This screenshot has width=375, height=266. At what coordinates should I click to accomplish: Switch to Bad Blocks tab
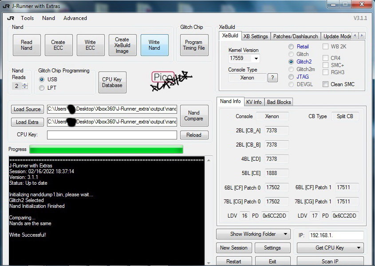click(279, 102)
